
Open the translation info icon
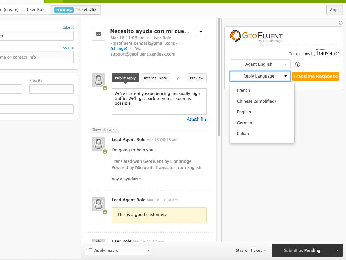tap(298, 64)
